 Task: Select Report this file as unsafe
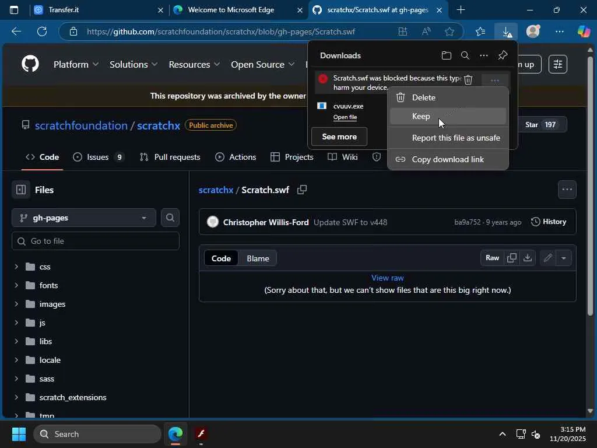pyautogui.click(x=448, y=138)
